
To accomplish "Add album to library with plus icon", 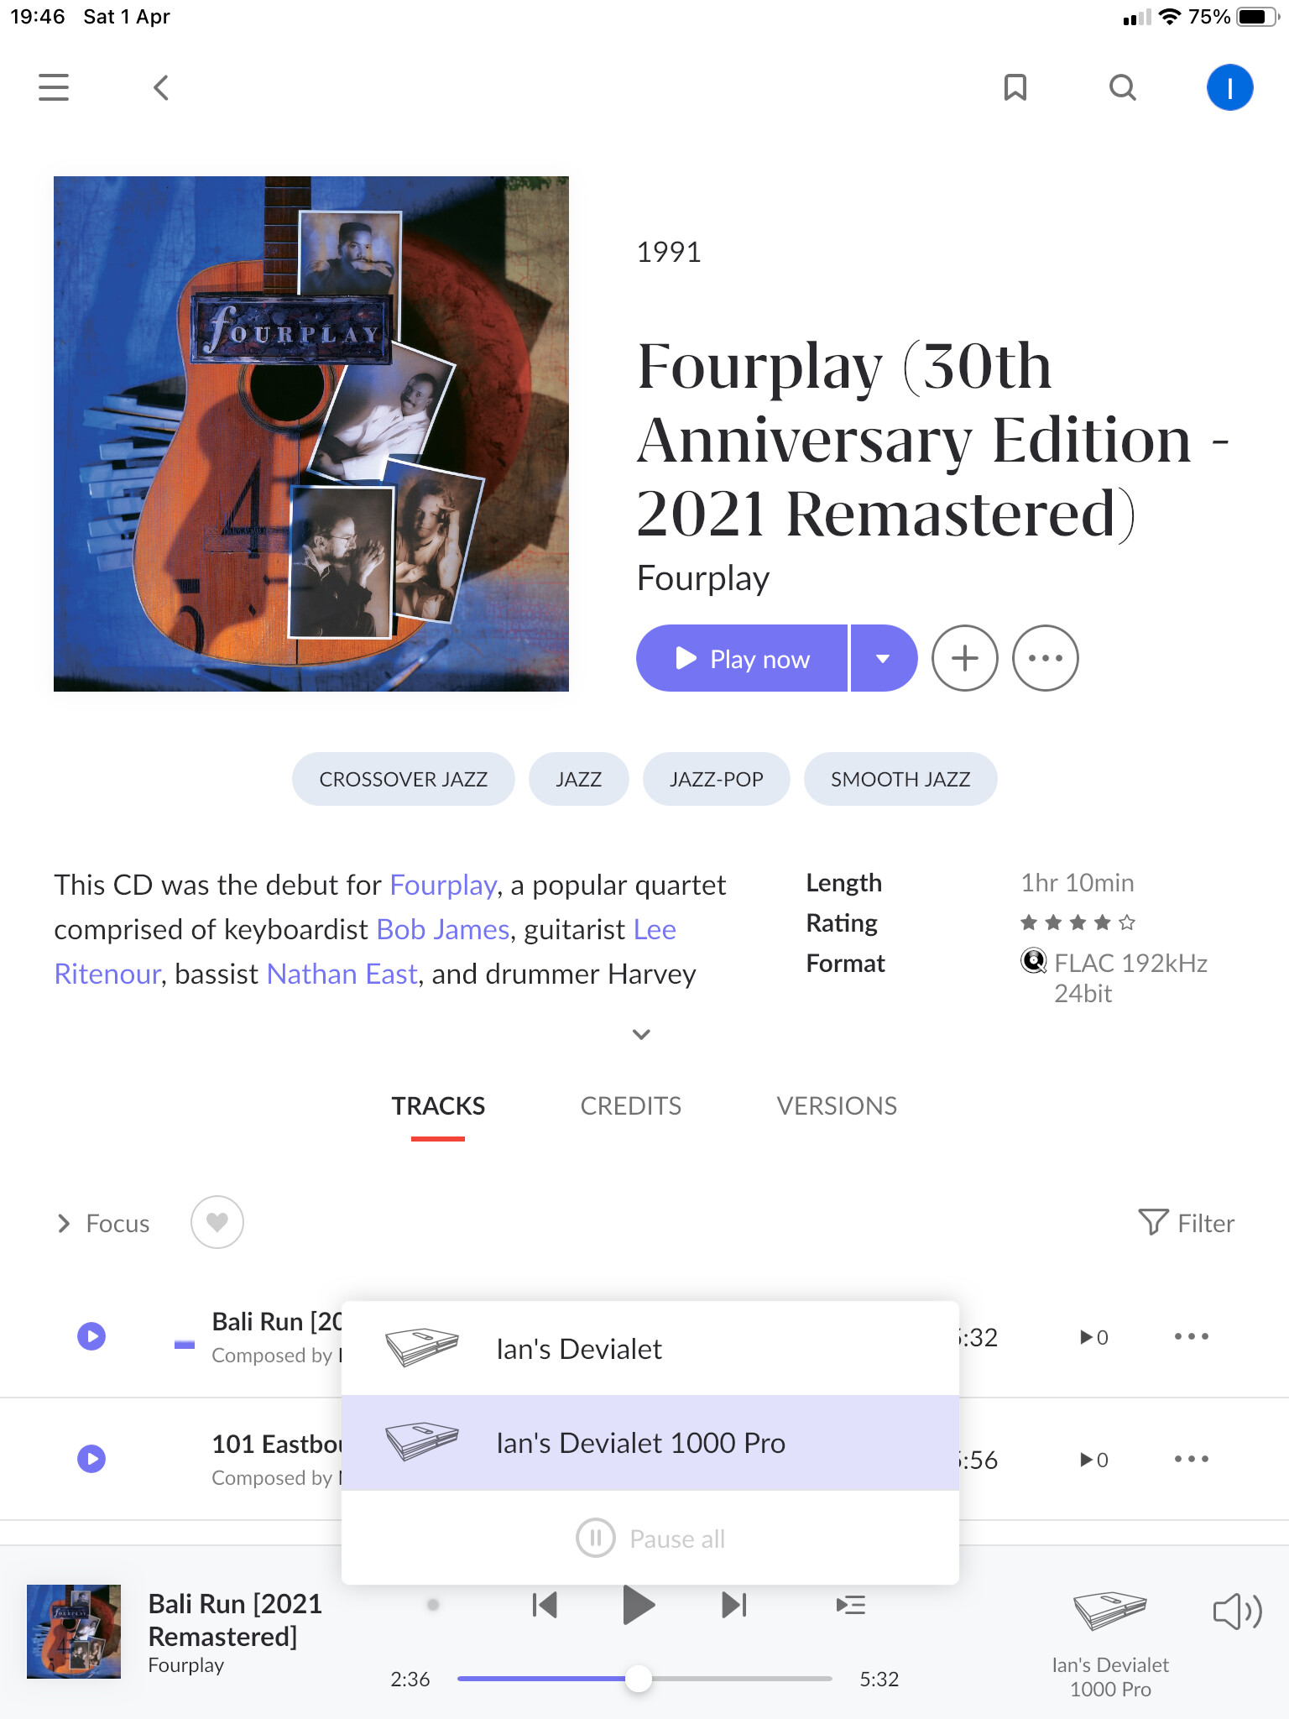I will [965, 658].
